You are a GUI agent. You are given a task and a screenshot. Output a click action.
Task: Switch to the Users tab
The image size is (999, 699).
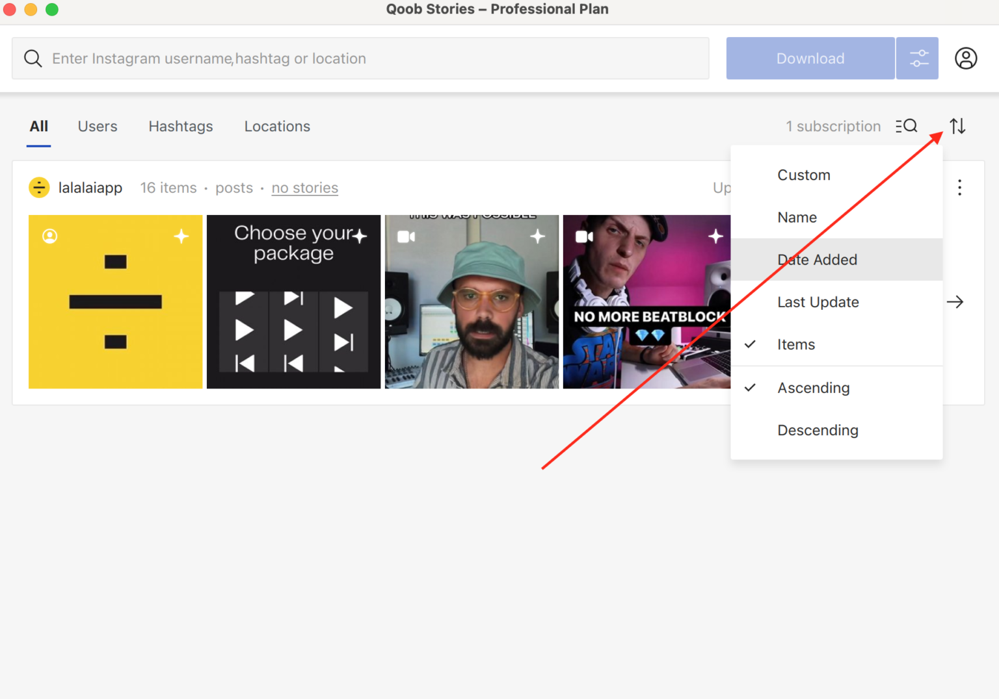(98, 127)
